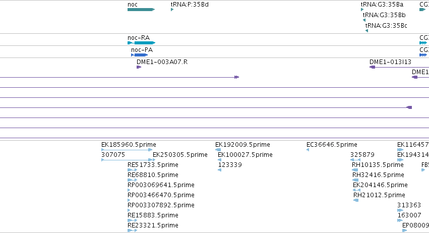Open the RH21012.5prime feature label
This screenshot has width=429, height=233.
[x=379, y=195]
